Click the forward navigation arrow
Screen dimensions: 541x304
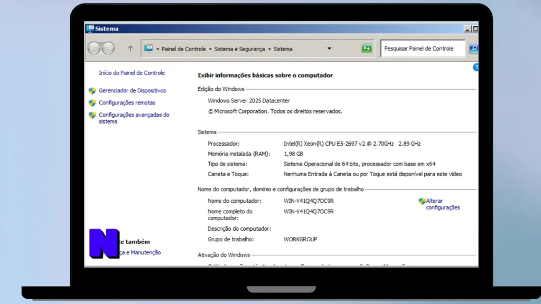[x=108, y=48]
